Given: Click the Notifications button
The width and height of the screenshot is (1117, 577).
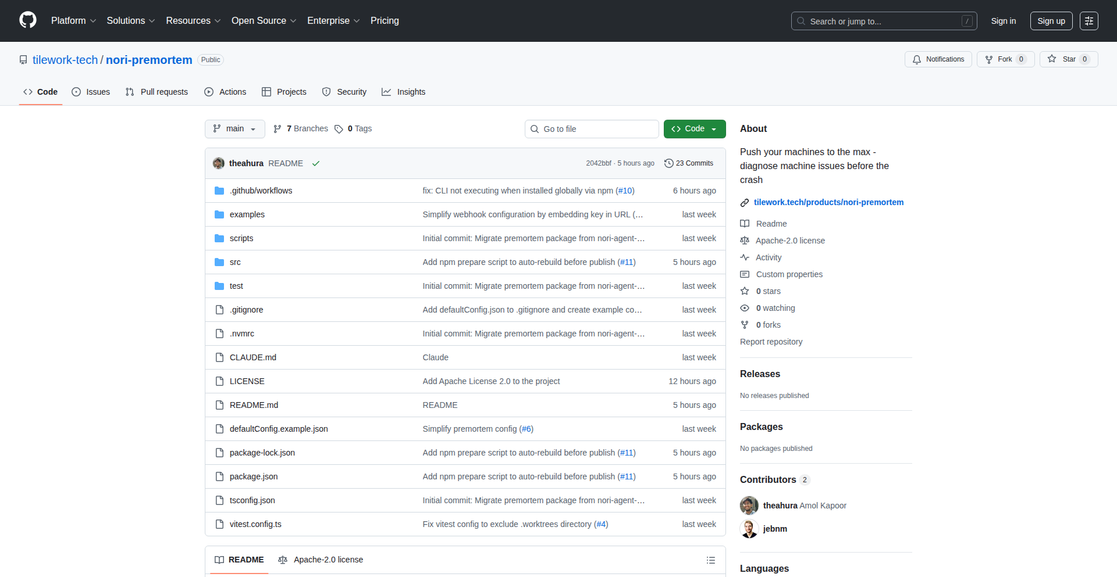Looking at the screenshot, I should (938, 59).
